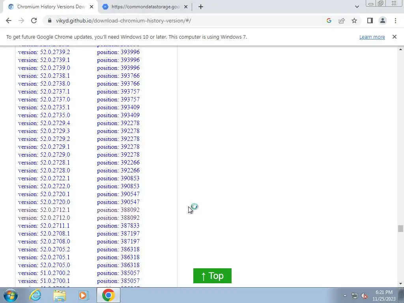Close the commondatastorage tab
Viewport: 404px width, 303px height.
pos(186,7)
